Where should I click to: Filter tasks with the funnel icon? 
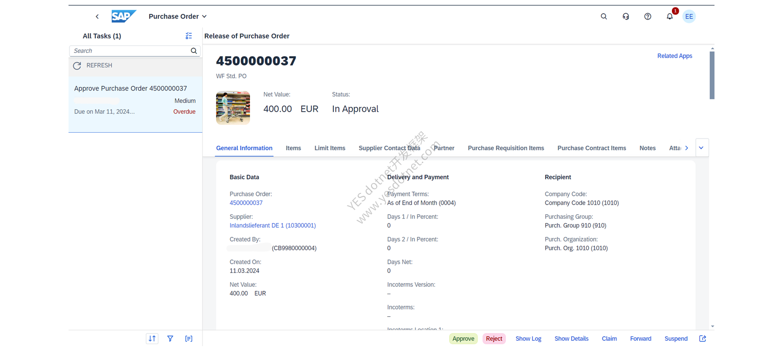170,339
